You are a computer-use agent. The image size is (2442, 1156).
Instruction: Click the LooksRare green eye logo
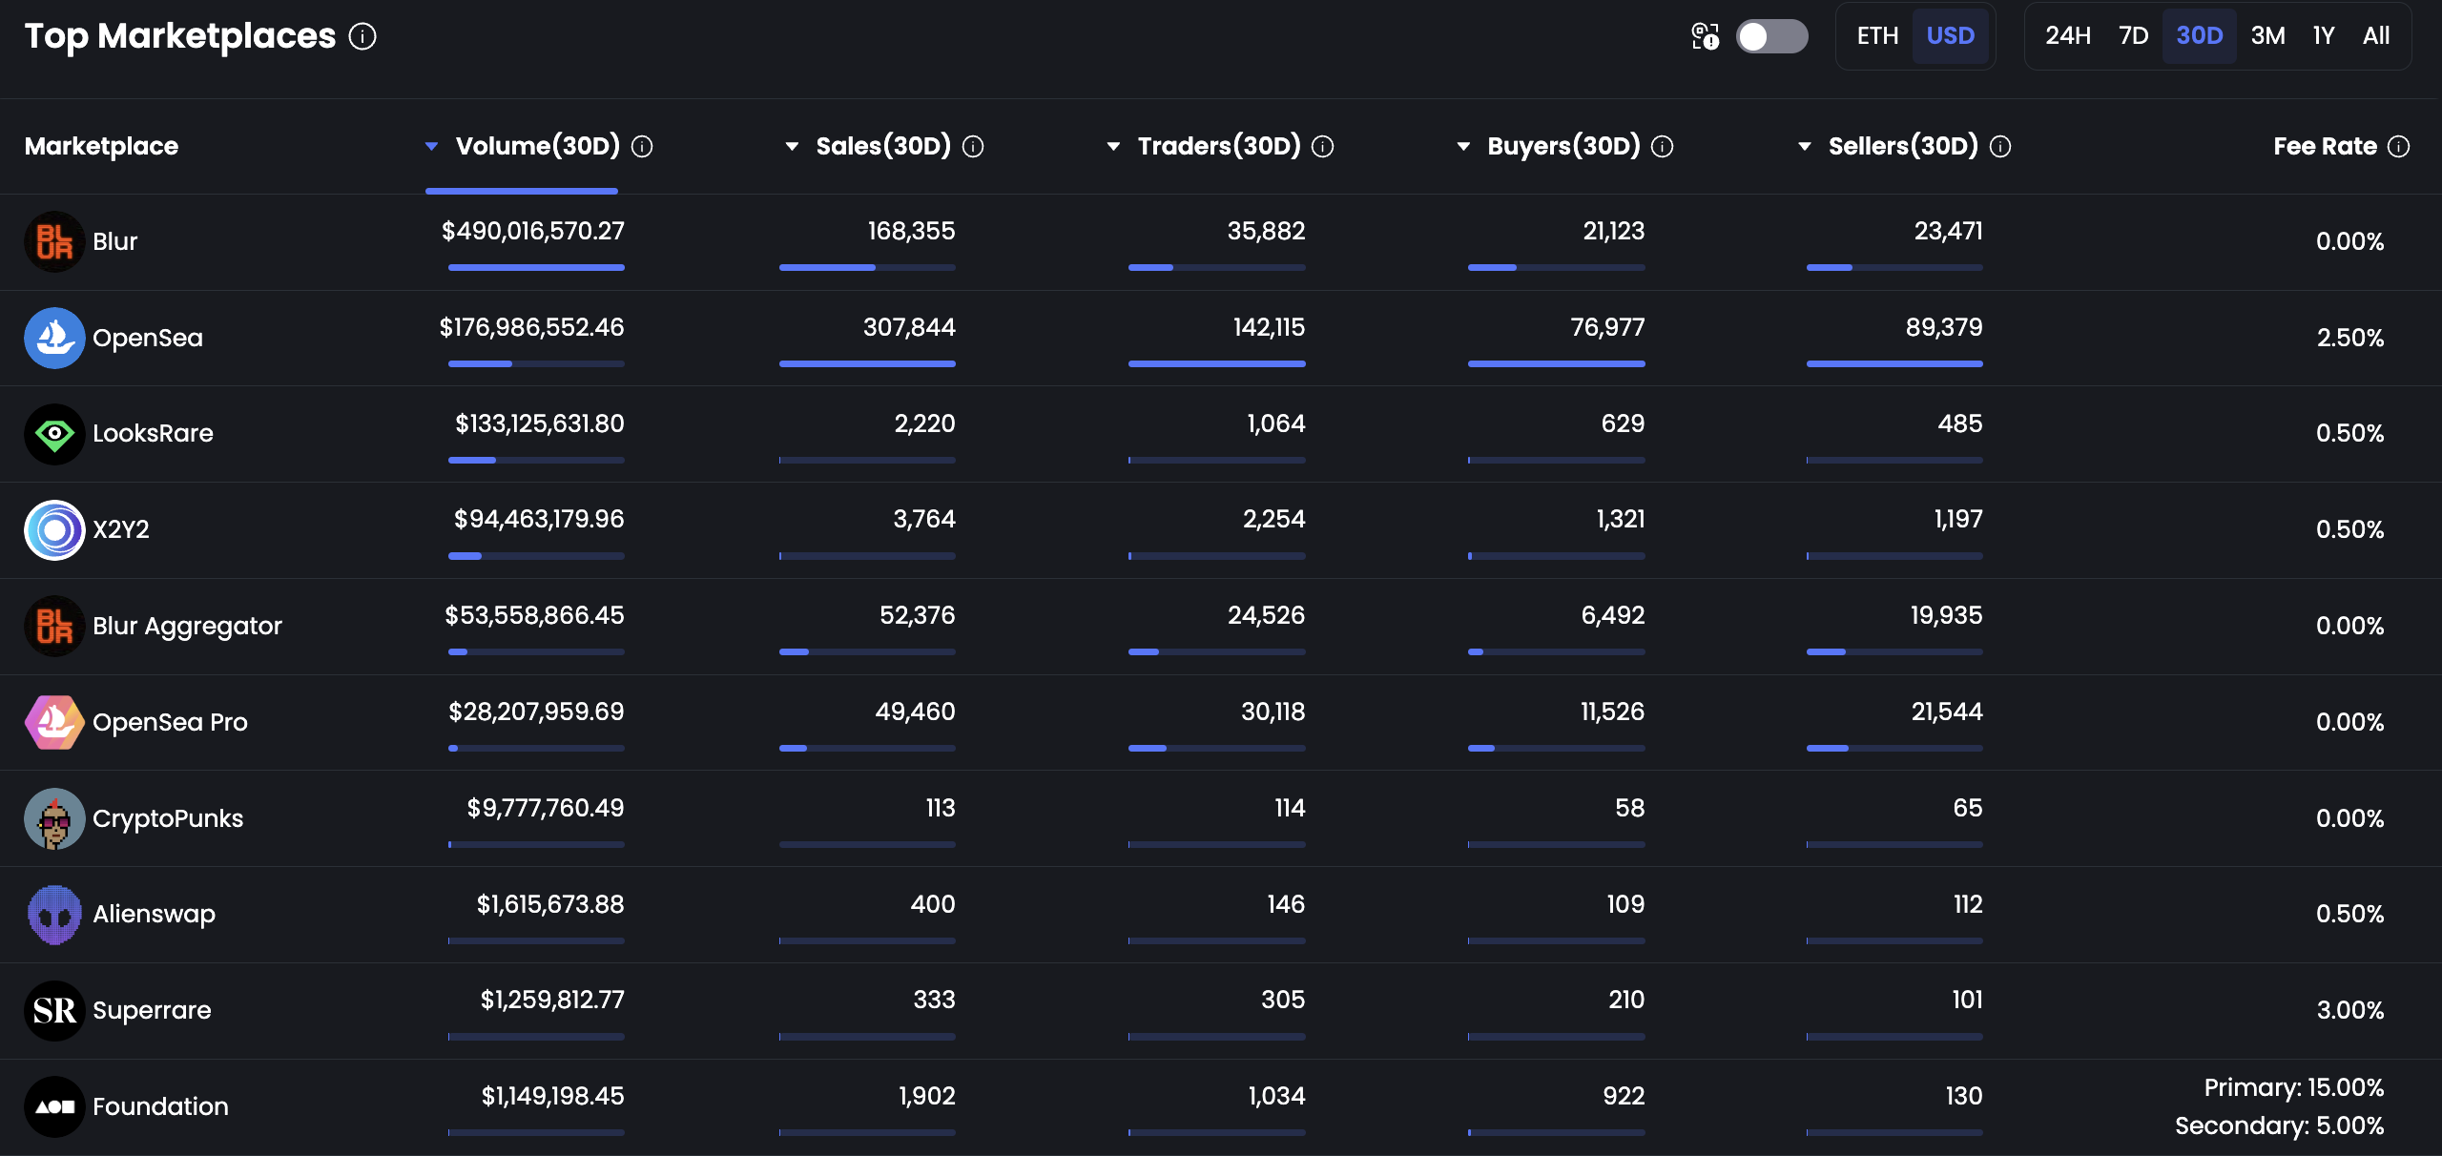pyautogui.click(x=54, y=434)
